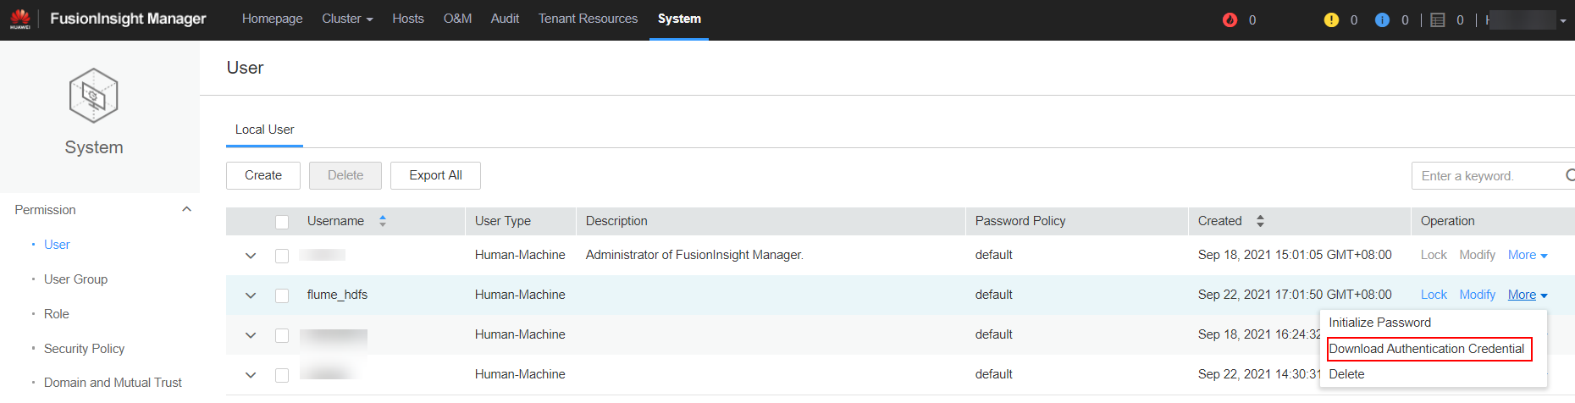
Task: Open the task list icon in header
Action: coord(1438,19)
